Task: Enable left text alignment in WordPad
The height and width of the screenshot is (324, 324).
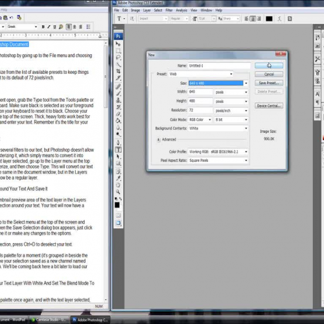Action: (x=69, y=27)
